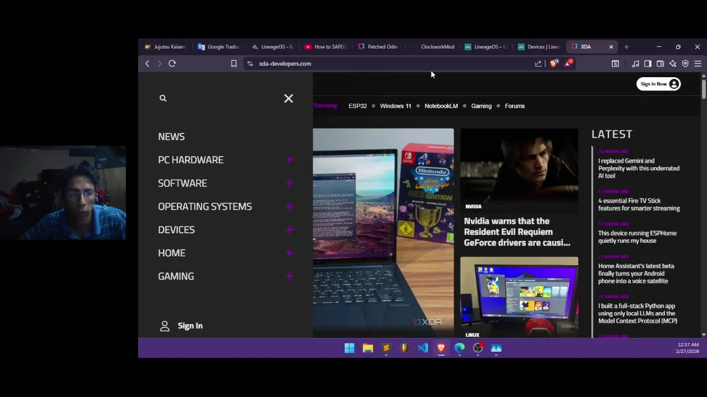Image resolution: width=707 pixels, height=397 pixels.
Task: Open Brave Wallet icon
Action: [x=660, y=63]
